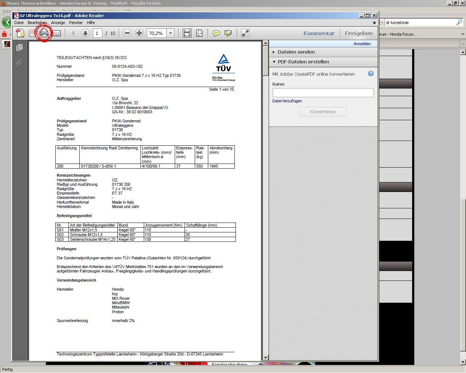Add a sticky note comment

point(216,33)
